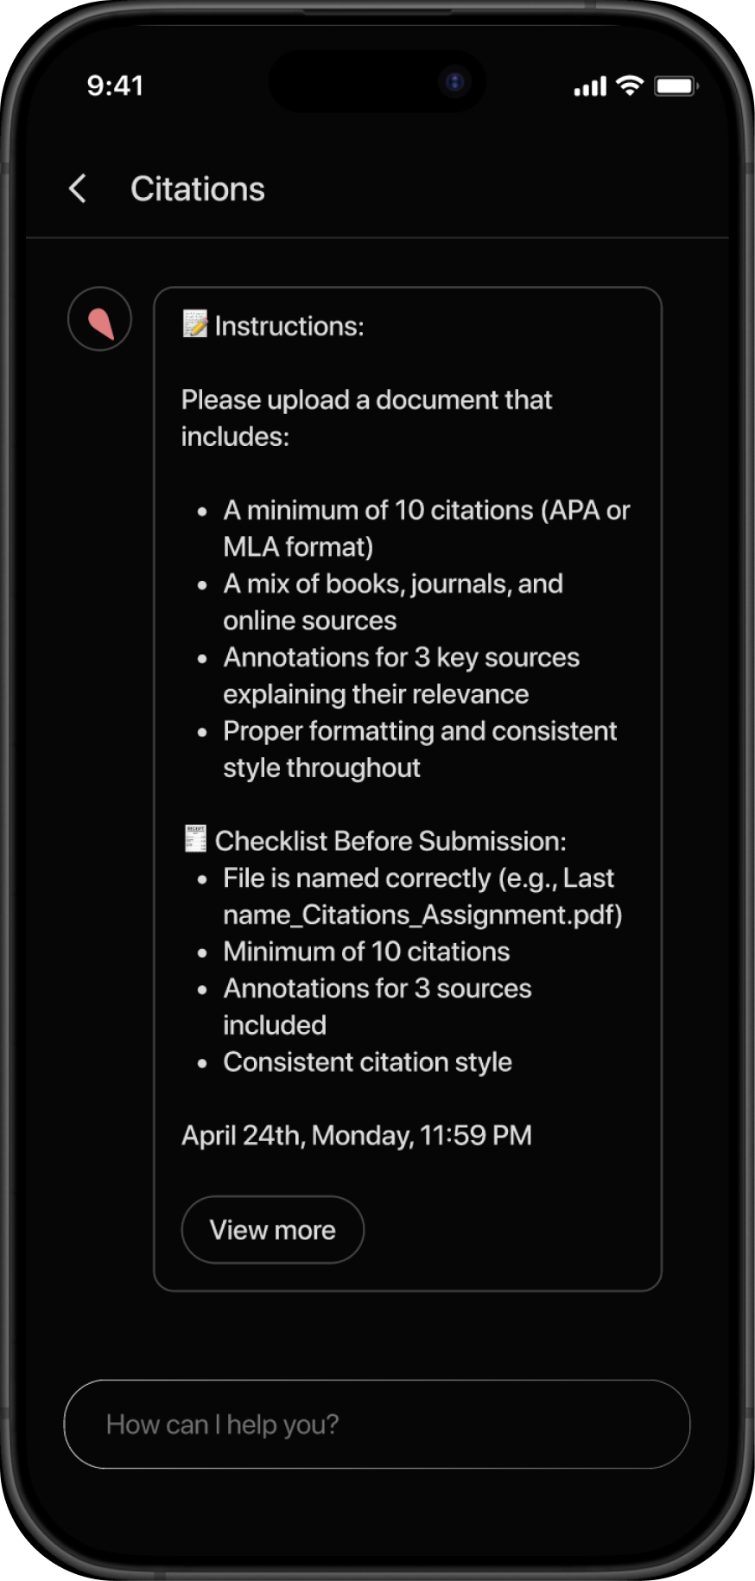This screenshot has width=755, height=1581.
Task: Click the checklist emoji before Checklist heading
Action: coord(196,838)
